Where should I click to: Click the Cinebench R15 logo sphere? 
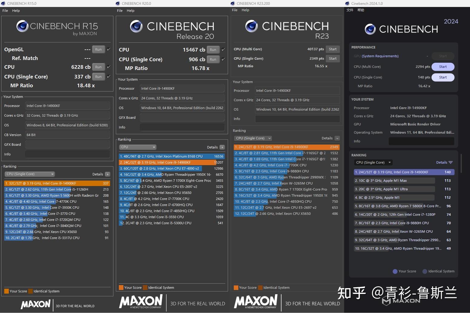[x=22, y=26]
